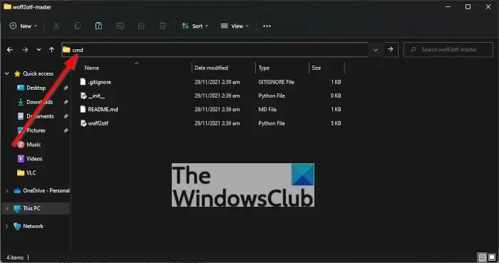The image size is (499, 263).
Task: Click the MD File type cell
Action: pyautogui.click(x=267, y=109)
